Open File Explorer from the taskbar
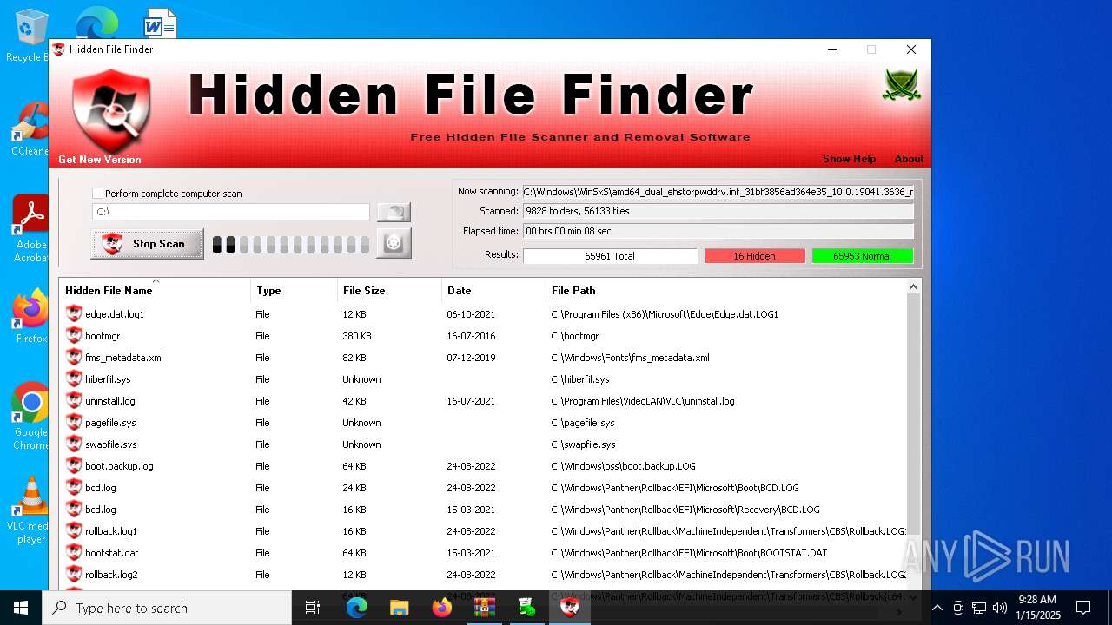 click(x=400, y=608)
